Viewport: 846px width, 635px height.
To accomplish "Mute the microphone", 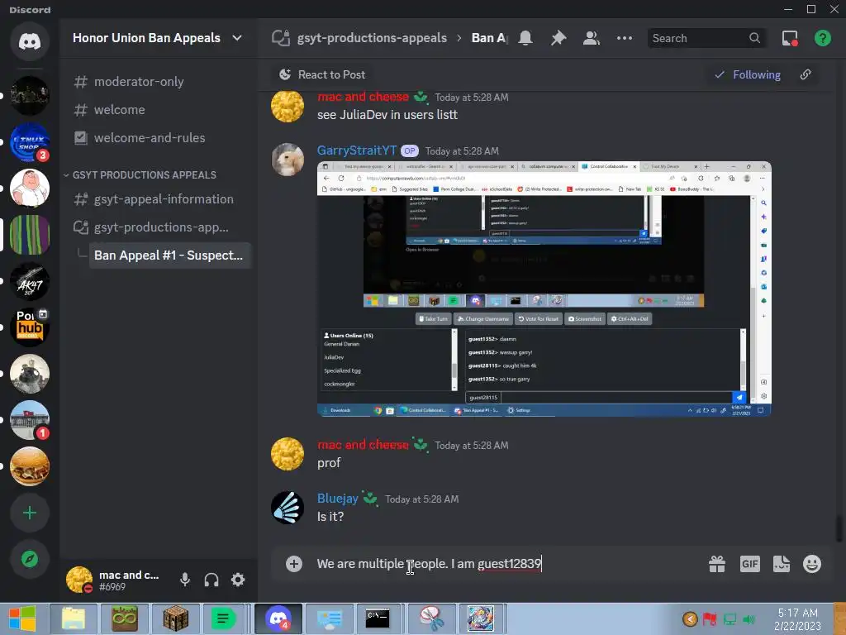I will tap(185, 580).
